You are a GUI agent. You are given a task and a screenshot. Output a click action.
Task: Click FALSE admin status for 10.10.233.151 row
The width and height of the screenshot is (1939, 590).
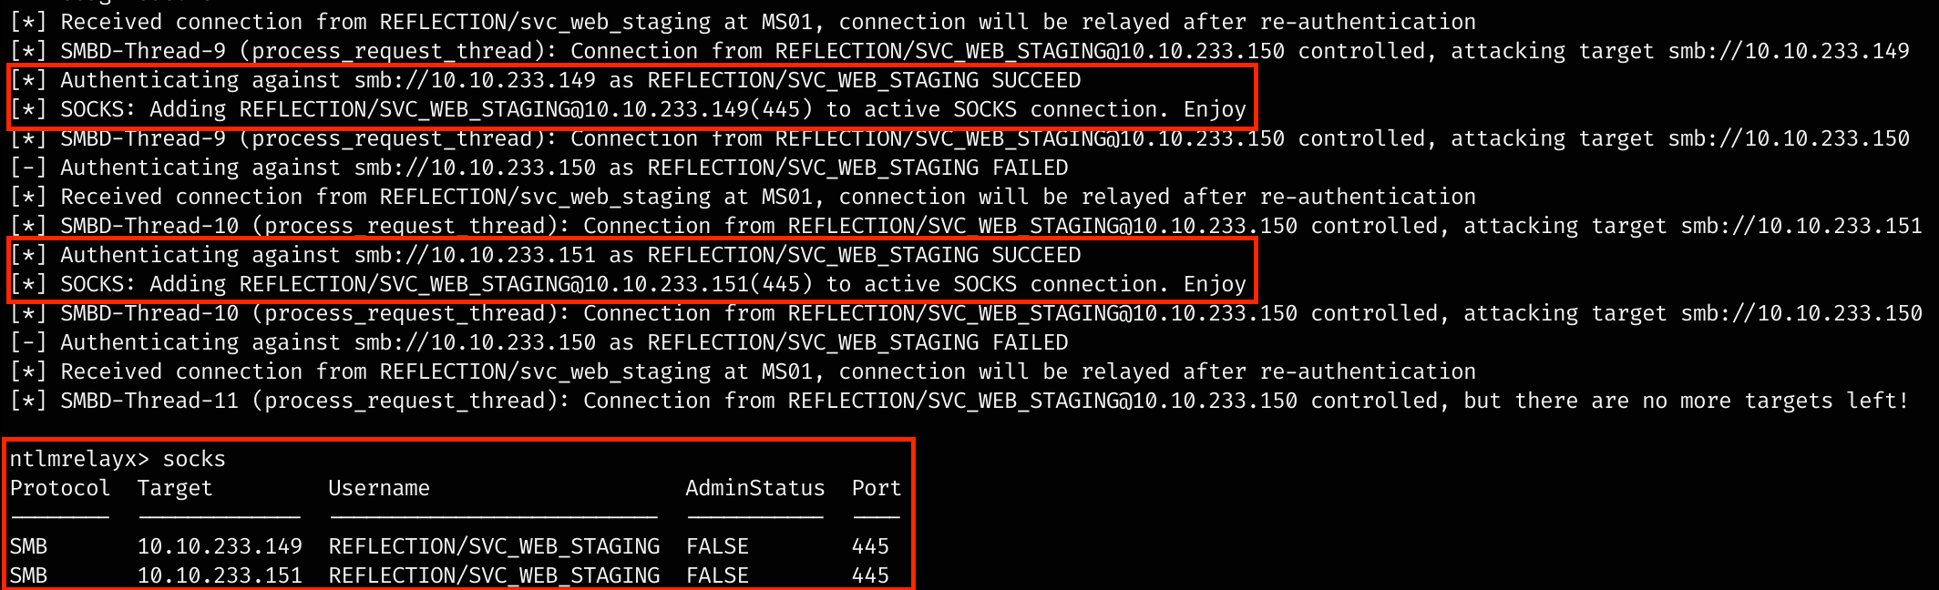tap(717, 575)
